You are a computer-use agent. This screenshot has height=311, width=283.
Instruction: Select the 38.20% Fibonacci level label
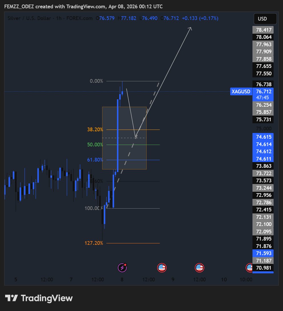click(x=95, y=130)
